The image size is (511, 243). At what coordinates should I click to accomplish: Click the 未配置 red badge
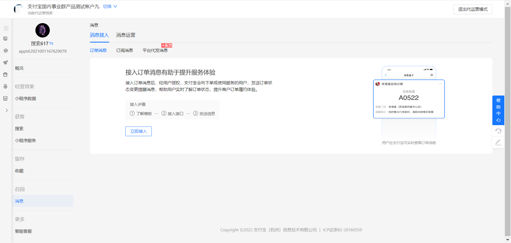(x=167, y=45)
